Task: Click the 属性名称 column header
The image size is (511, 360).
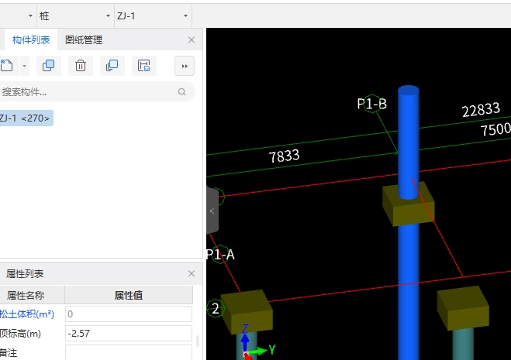Action: (x=33, y=295)
